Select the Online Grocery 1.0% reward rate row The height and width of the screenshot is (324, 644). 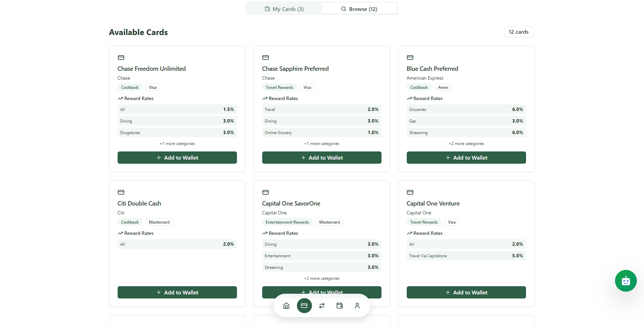click(x=322, y=132)
